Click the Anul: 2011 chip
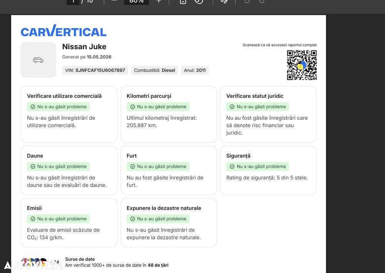Viewport: 385px width, 273px height. [195, 70]
